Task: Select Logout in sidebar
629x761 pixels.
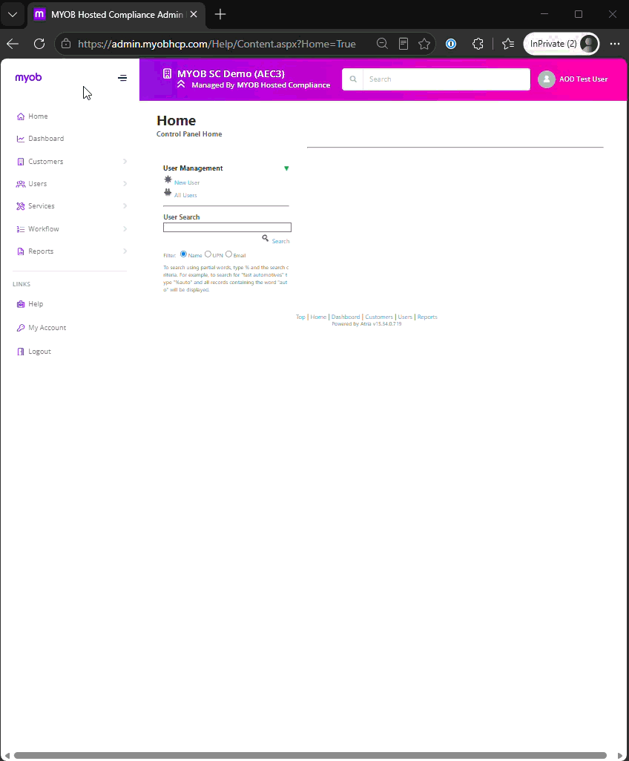Action: 39,352
